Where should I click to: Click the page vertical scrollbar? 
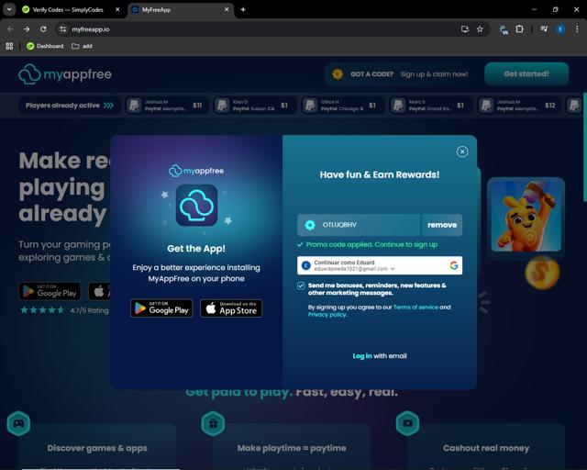point(584,147)
